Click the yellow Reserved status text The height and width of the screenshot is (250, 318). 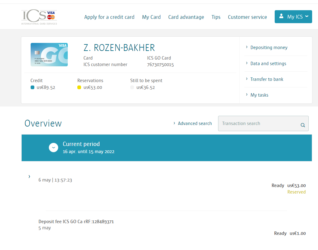[x=296, y=192]
